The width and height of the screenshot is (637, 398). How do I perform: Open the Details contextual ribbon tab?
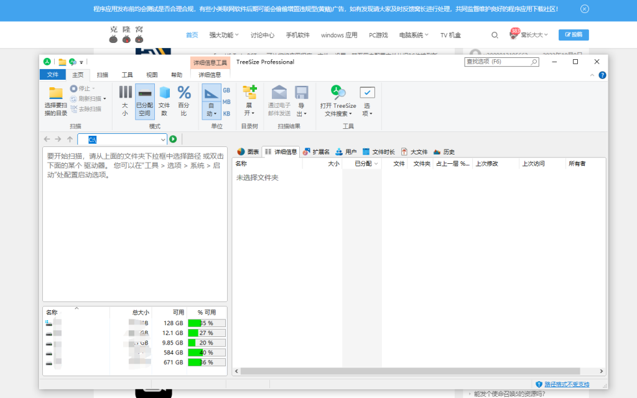[210, 75]
